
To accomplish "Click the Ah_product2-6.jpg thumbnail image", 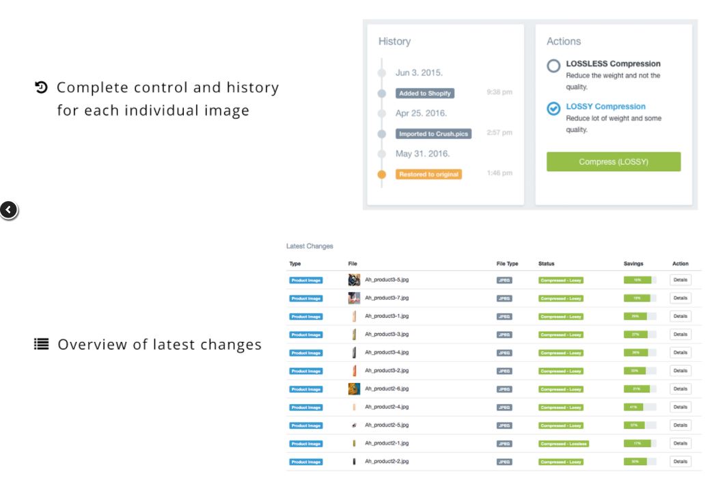I will (354, 388).
